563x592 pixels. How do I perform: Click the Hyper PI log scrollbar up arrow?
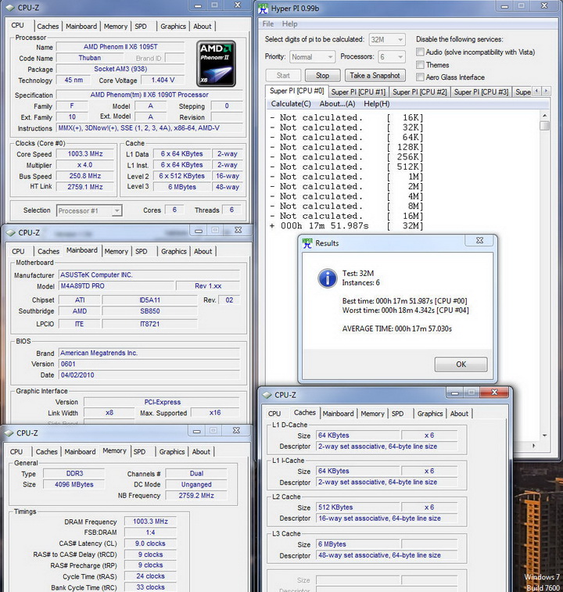click(x=544, y=116)
